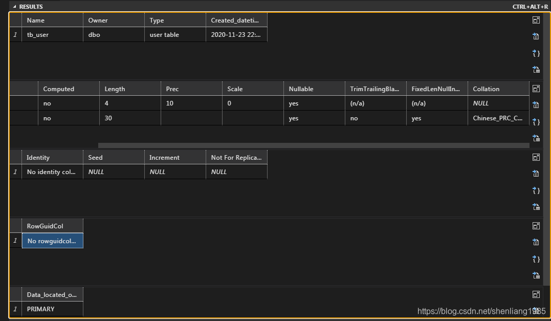Save Collation column grid as CSV
Image resolution: width=551 pixels, height=321 pixels.
pyautogui.click(x=536, y=104)
